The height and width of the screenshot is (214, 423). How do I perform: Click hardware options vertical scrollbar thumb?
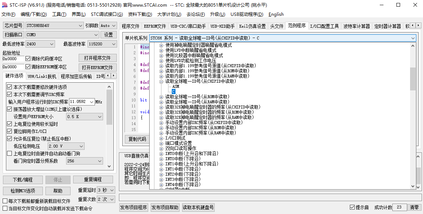(x=109, y=107)
